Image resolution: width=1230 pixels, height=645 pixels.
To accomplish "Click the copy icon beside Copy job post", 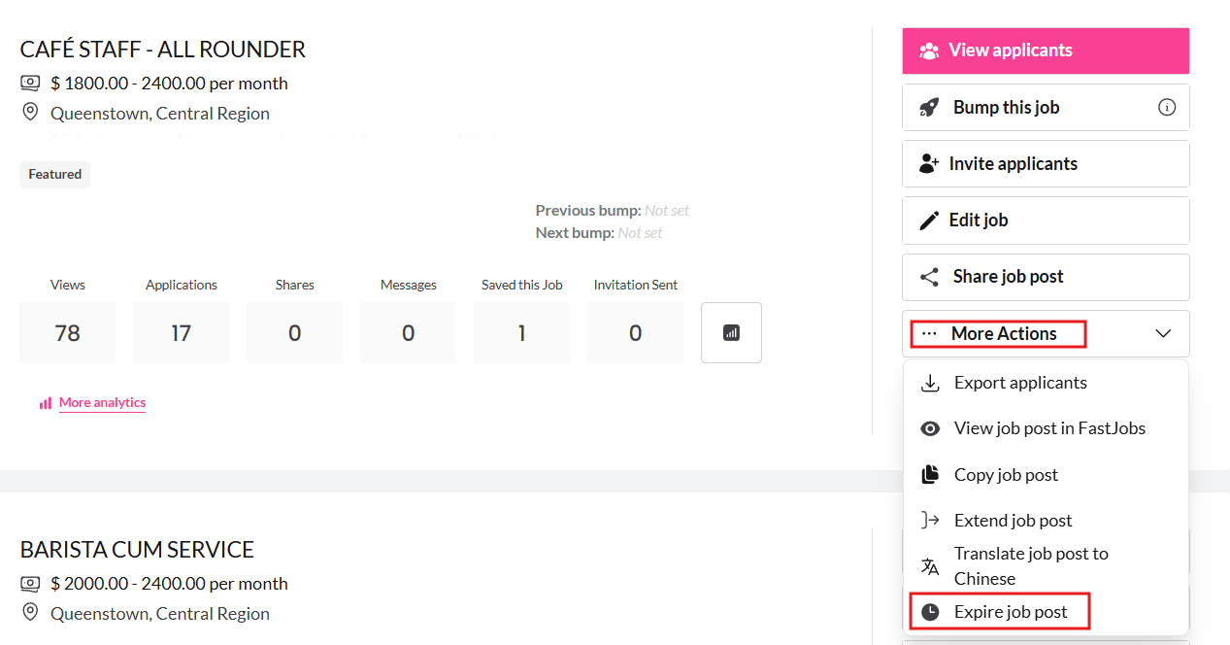I will pos(930,475).
